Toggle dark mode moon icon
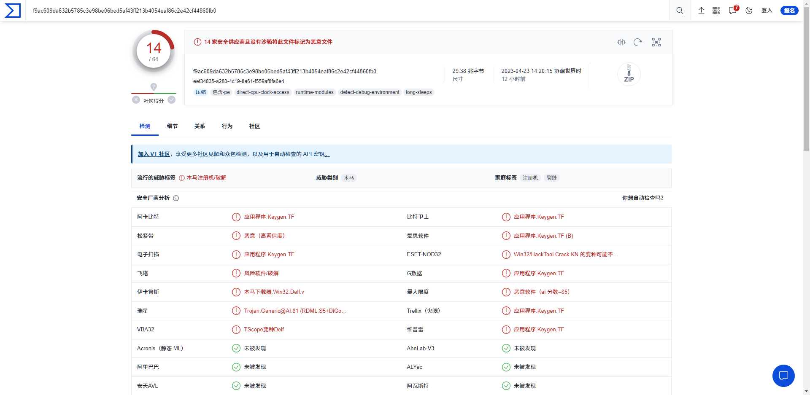The width and height of the screenshot is (810, 395). pyautogui.click(x=749, y=11)
